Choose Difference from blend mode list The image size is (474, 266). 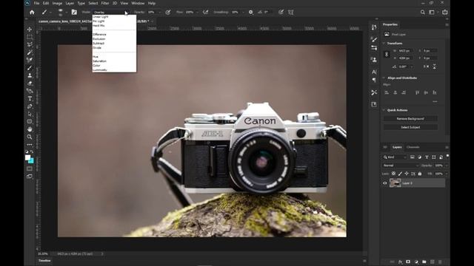(x=114, y=35)
